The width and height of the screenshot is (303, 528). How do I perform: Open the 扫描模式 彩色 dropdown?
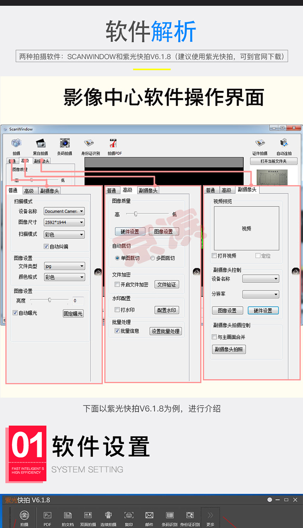[x=64, y=234]
